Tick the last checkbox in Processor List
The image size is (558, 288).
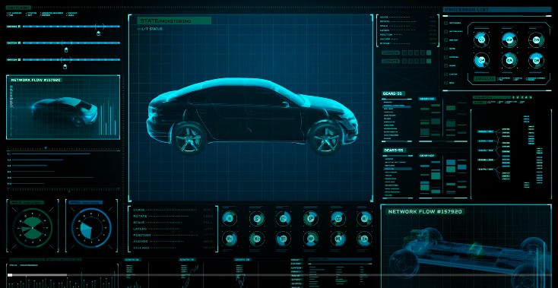[x=445, y=83]
